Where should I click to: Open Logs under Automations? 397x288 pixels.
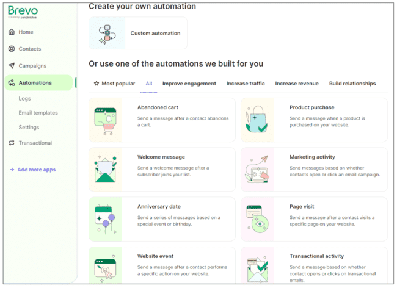tap(24, 98)
